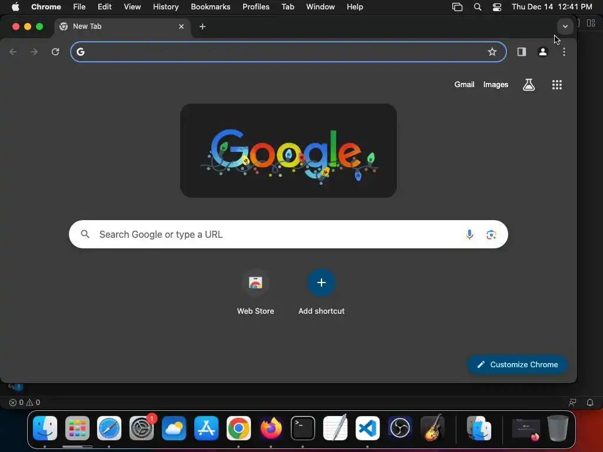Open the Profiles menu
This screenshot has width=603, height=452.
coord(256,7)
